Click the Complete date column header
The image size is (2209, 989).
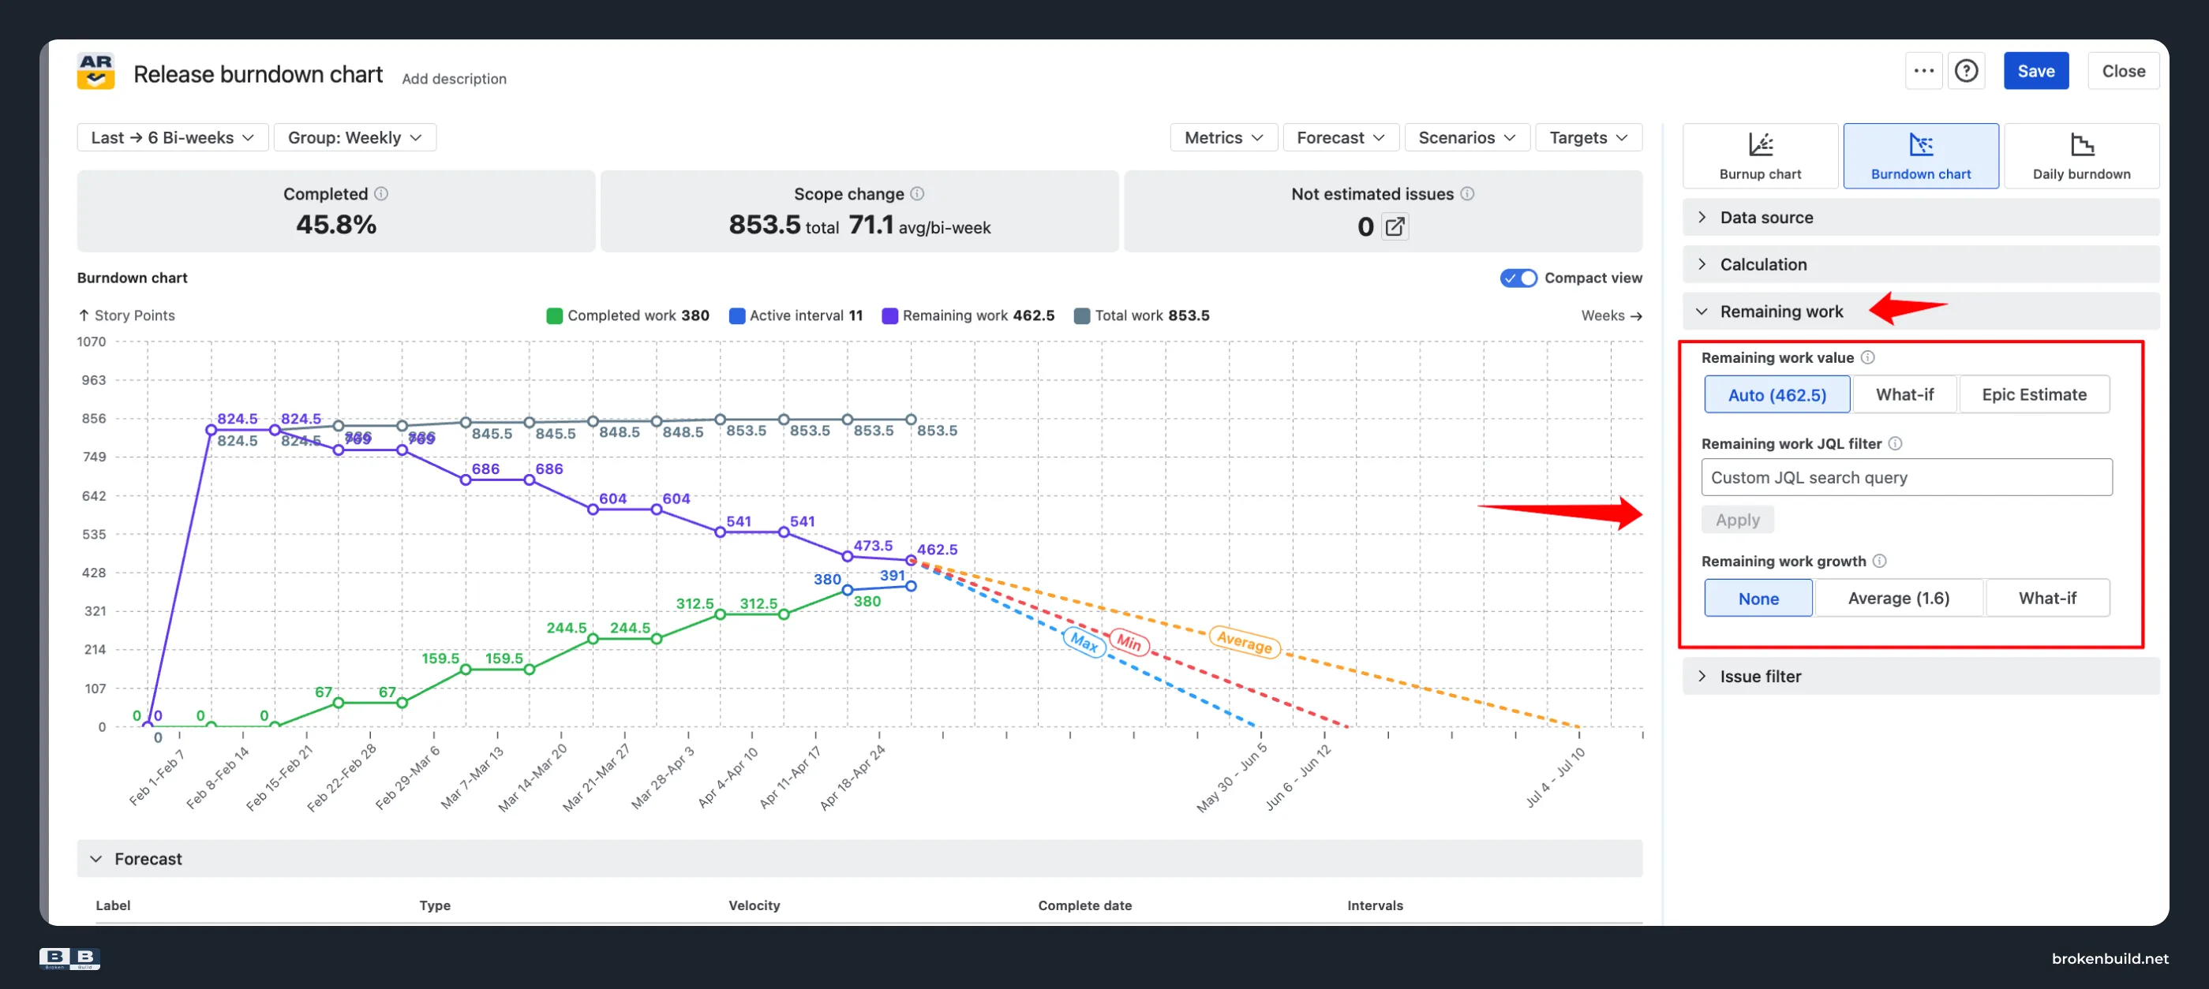pos(1085,905)
